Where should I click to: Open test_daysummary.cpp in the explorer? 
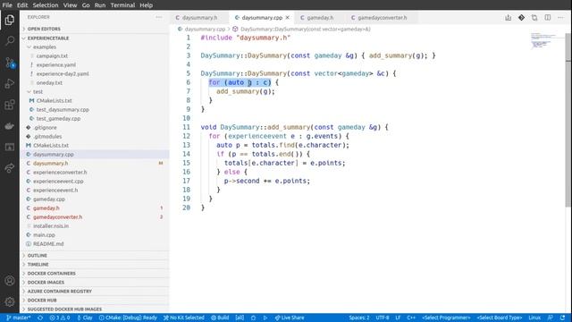tap(95, 109)
